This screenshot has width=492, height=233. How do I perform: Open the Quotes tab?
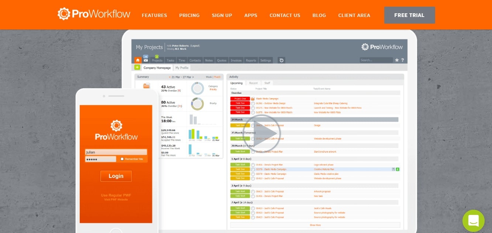(x=222, y=60)
